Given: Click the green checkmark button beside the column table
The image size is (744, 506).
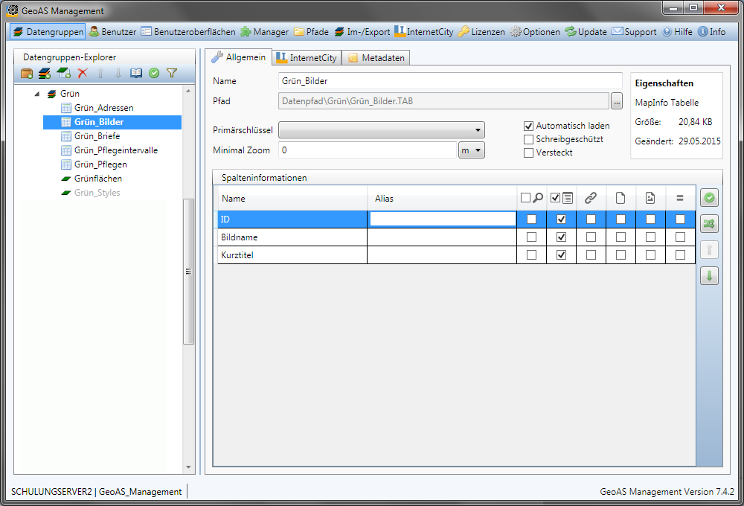Looking at the screenshot, I should click(x=709, y=198).
